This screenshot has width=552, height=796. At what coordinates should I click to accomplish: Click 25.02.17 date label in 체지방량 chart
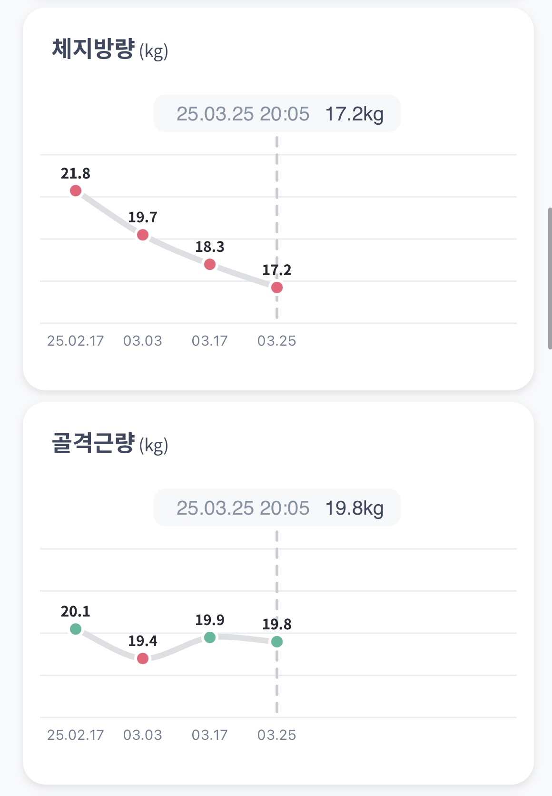tap(76, 341)
